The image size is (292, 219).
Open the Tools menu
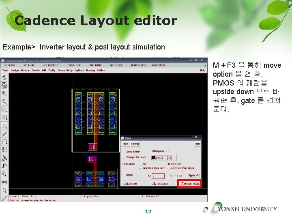click(5, 71)
